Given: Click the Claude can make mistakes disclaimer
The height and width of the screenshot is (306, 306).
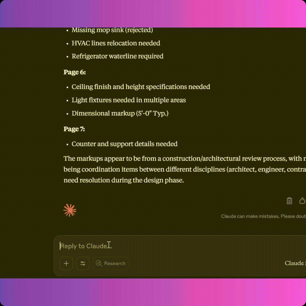Looking at the screenshot, I should coord(263,216).
